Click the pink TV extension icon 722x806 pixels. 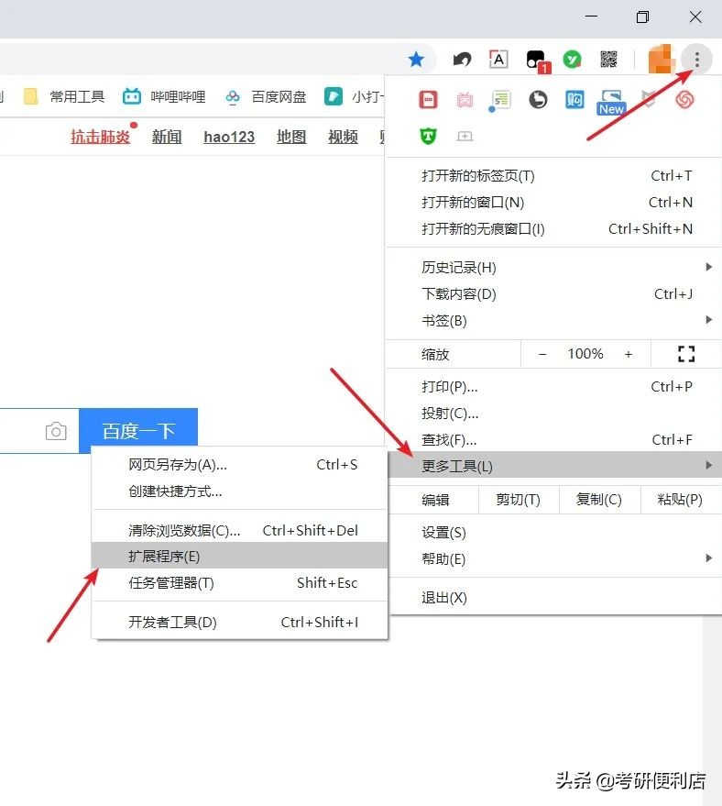point(465,99)
